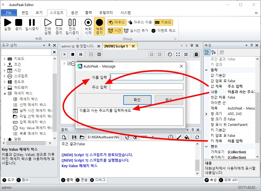Image resolution: width=261 pixels, height=191 pixels.
Task: Open folder icon in 출력 toolbar
Action: click(x=82, y=137)
